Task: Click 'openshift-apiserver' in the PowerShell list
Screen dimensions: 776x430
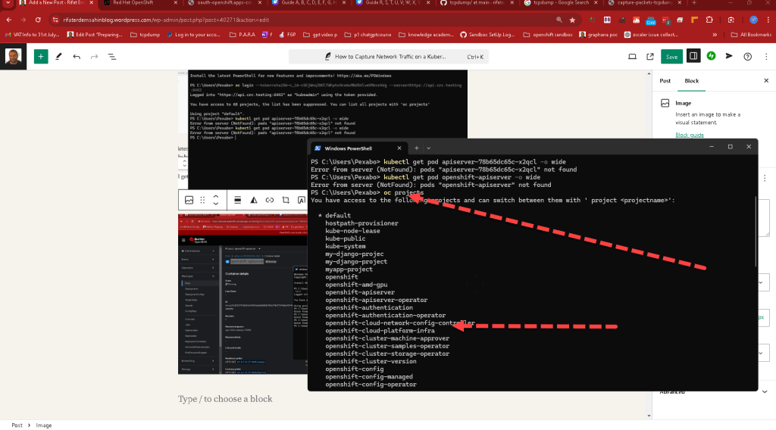Action: point(360,292)
